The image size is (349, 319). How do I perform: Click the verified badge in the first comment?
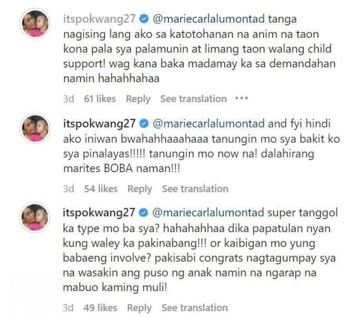[144, 19]
